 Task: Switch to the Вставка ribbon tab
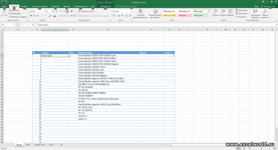[x=24, y=6]
